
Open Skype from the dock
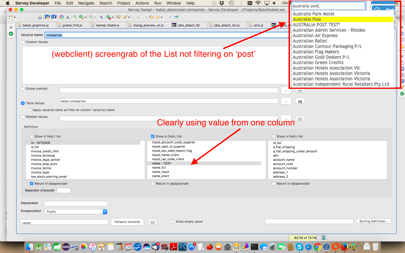click(x=299, y=247)
